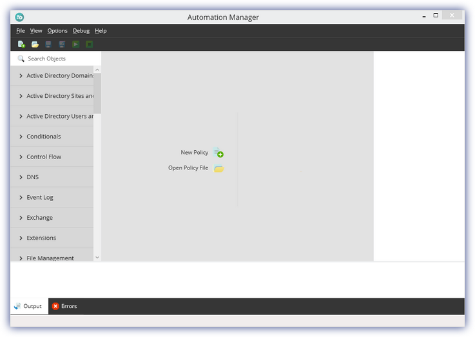Screen dimensions: 475x337
Task: Close the Automation Manager window
Action: click(452, 15)
